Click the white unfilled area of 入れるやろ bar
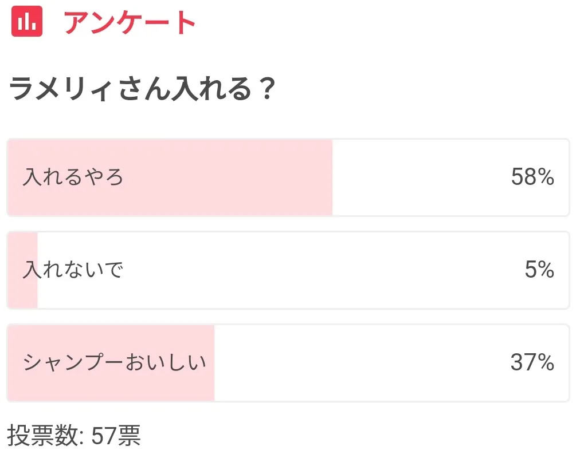The height and width of the screenshot is (462, 580). 418,177
